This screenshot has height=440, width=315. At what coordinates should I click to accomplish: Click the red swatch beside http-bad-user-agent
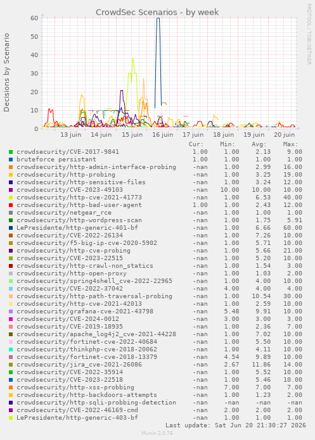pyautogui.click(x=11, y=205)
